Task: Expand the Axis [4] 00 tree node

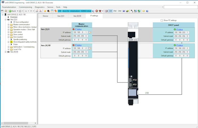Action: [6, 52]
